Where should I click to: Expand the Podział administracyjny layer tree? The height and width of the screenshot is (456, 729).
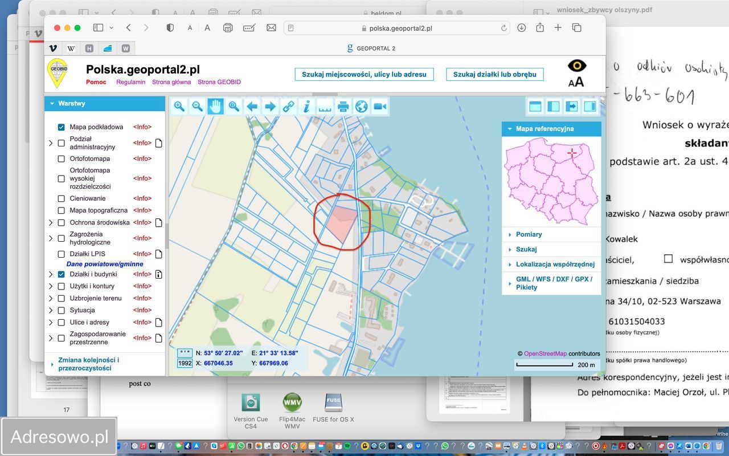tap(51, 143)
